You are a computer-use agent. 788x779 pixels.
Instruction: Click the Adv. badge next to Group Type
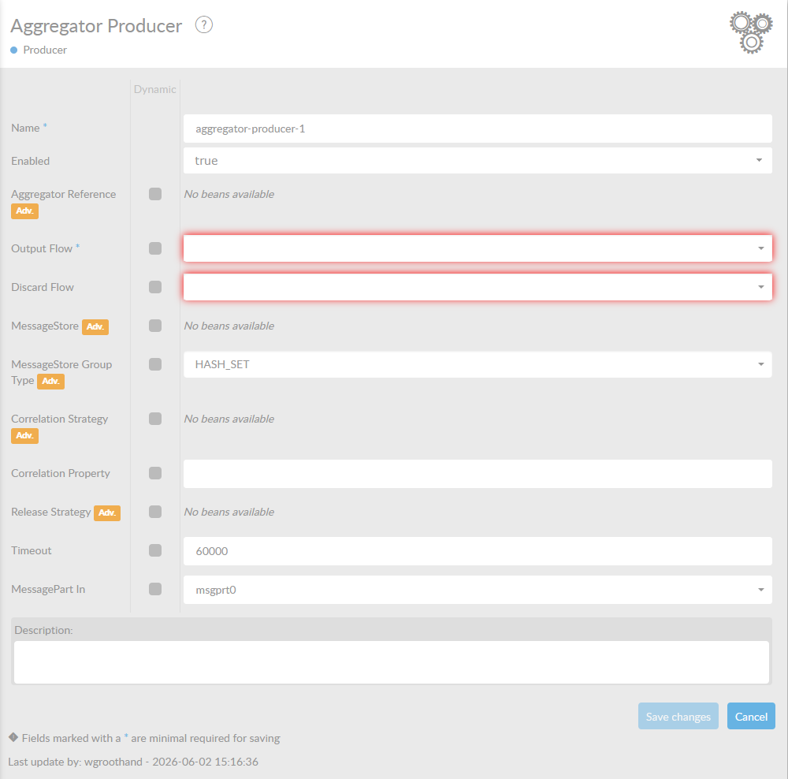tap(50, 381)
